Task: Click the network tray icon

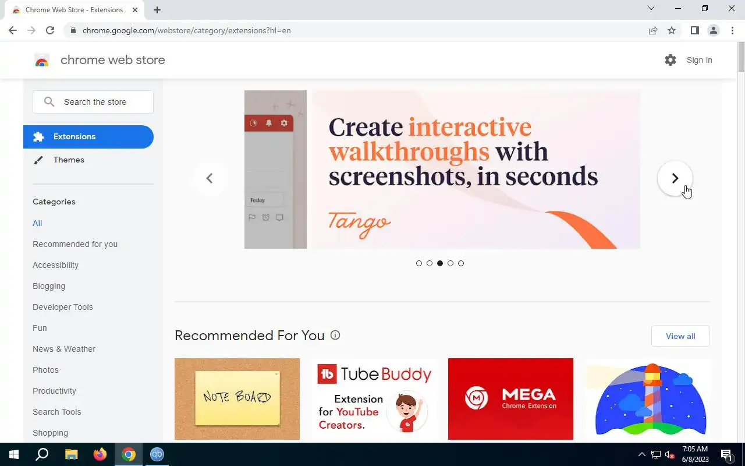Action: pyautogui.click(x=656, y=454)
